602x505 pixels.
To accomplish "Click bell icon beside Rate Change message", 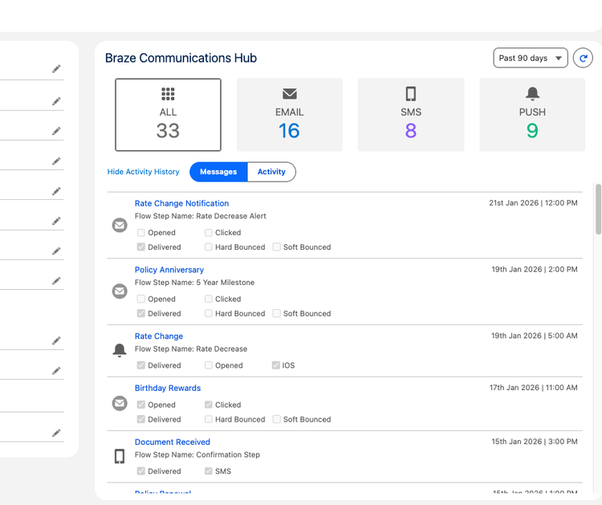I will (x=120, y=350).
